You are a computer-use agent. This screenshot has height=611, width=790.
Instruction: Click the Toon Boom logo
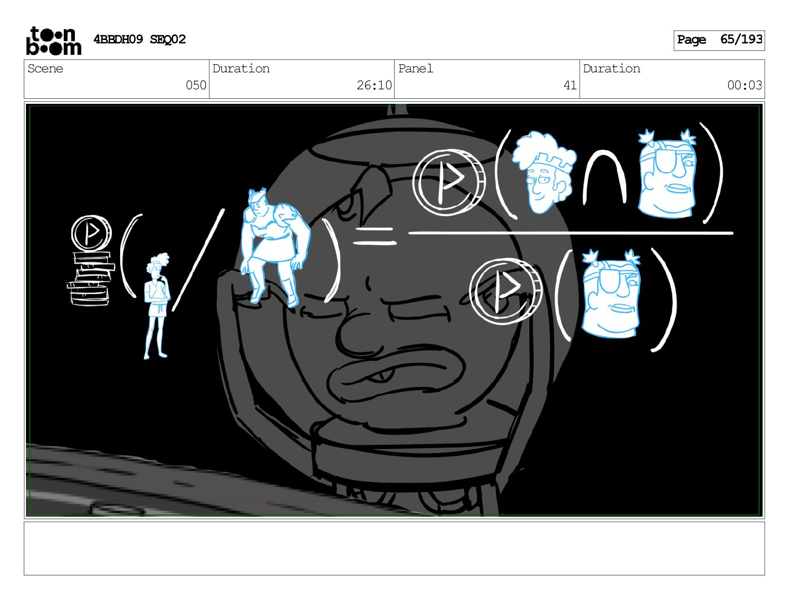coord(53,40)
